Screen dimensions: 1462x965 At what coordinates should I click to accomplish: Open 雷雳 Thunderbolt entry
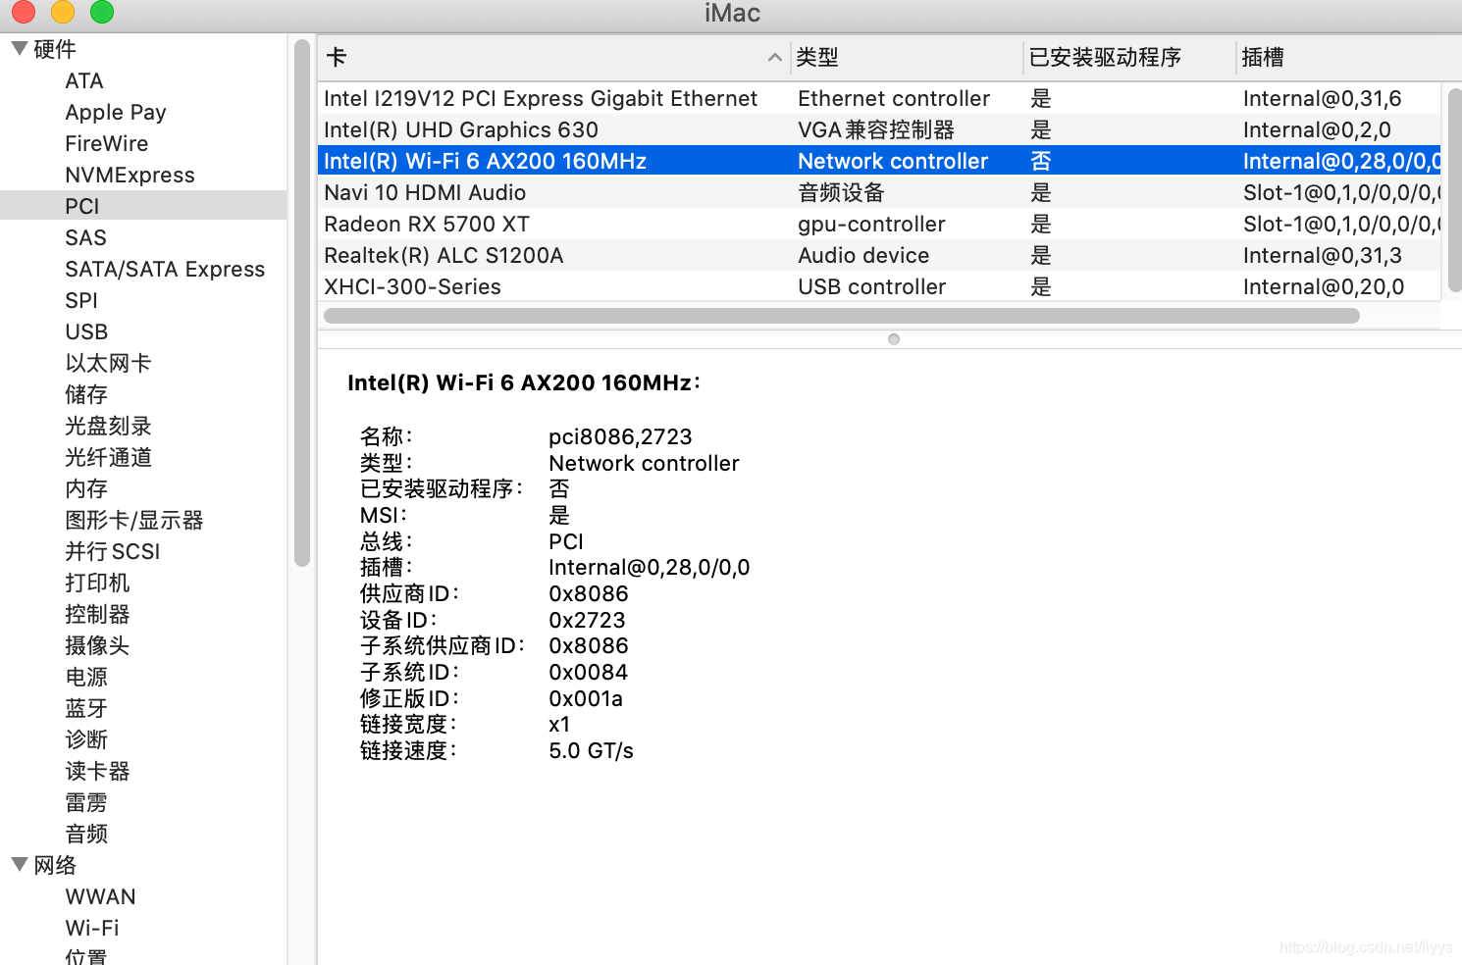[x=86, y=802]
